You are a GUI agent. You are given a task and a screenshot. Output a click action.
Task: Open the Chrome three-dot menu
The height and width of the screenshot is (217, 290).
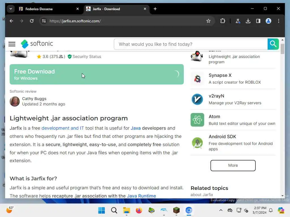pyautogui.click(x=279, y=21)
